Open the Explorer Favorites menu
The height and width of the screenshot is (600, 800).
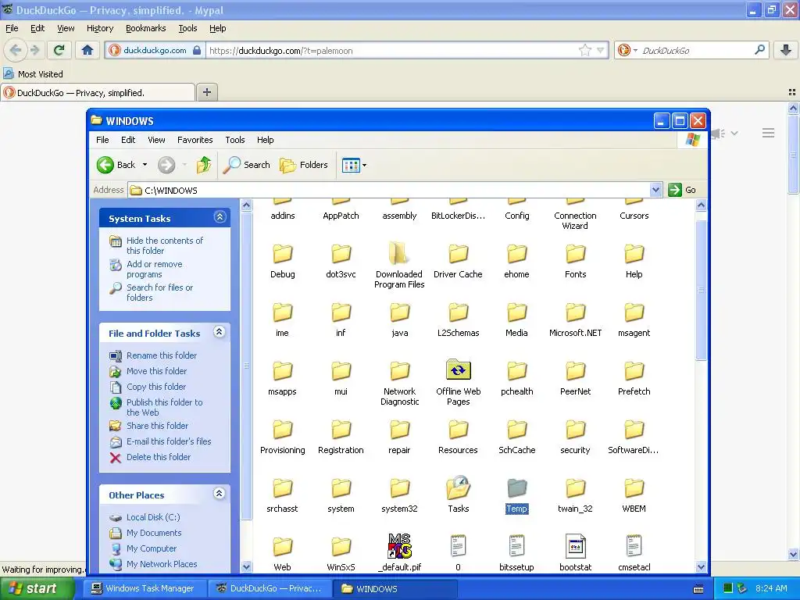[x=195, y=140]
